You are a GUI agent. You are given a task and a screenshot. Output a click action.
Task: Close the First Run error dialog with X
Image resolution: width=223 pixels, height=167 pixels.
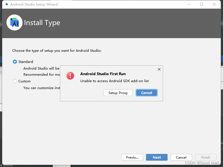tap(159, 69)
